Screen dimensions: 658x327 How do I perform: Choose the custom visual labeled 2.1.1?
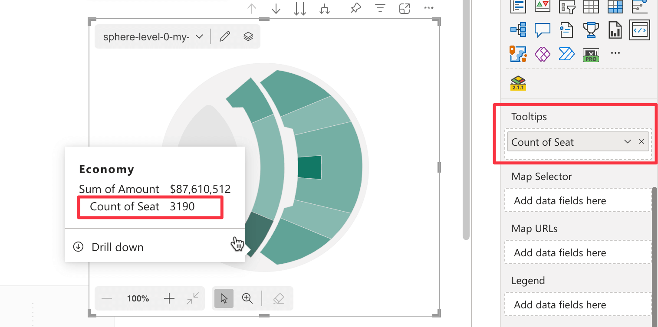518,83
